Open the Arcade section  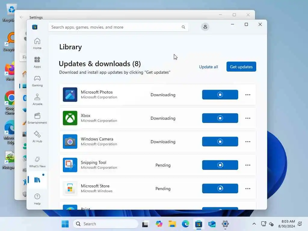tap(37, 100)
